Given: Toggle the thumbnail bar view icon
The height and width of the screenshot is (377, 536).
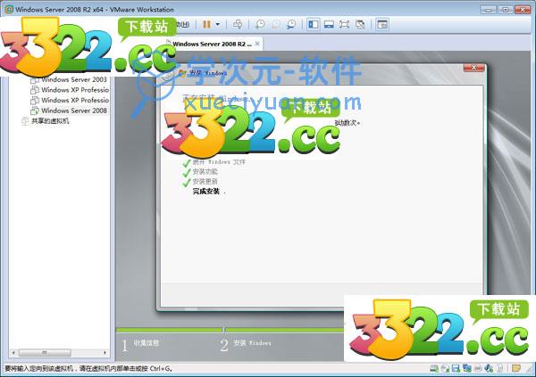Looking at the screenshot, I should [329, 24].
